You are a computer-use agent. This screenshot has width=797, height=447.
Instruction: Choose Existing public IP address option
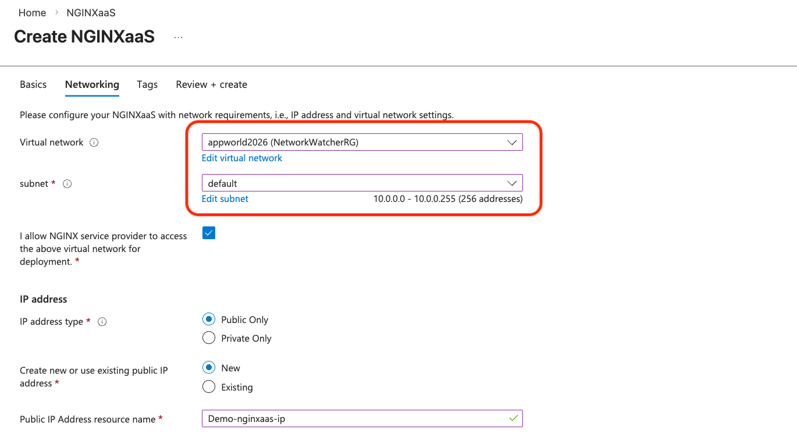(209, 387)
